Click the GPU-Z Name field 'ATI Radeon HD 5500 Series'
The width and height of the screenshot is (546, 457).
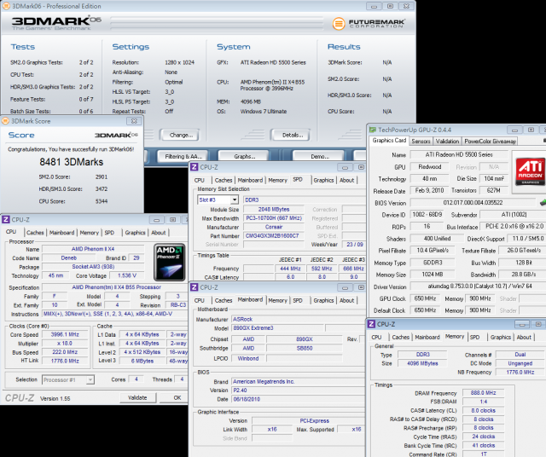point(459,154)
